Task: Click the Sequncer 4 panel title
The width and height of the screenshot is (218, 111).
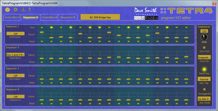Action: tap(12, 89)
